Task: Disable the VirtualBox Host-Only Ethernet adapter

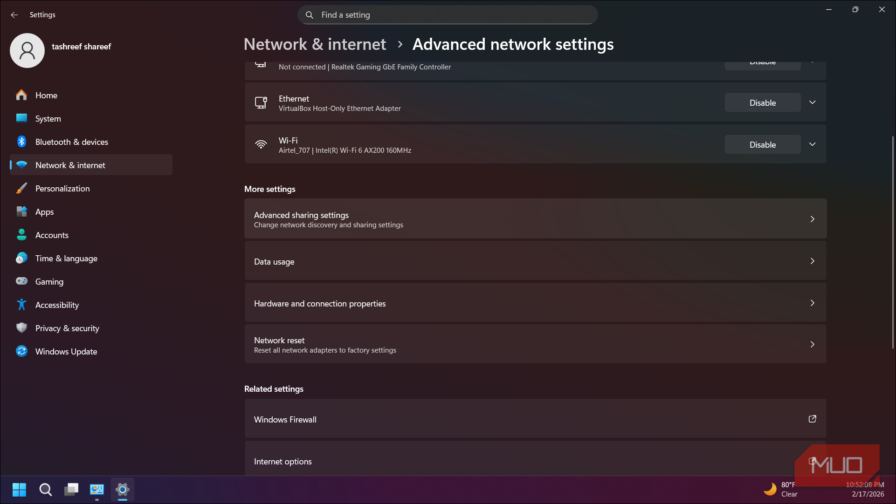Action: (763, 102)
